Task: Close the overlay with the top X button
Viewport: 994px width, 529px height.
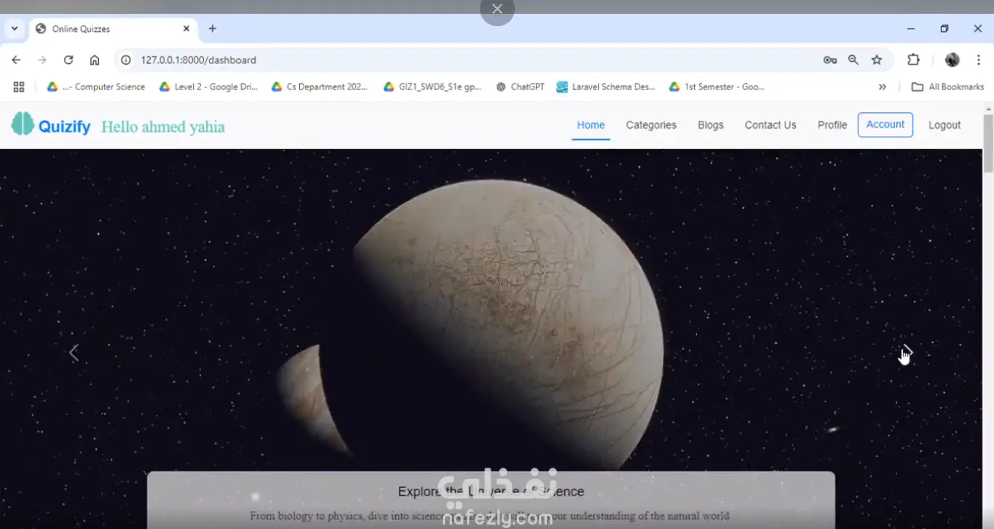Action: pos(497,9)
